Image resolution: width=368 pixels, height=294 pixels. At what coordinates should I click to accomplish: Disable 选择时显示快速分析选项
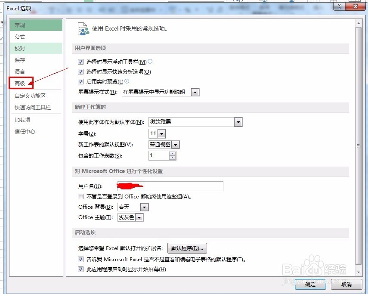point(80,71)
